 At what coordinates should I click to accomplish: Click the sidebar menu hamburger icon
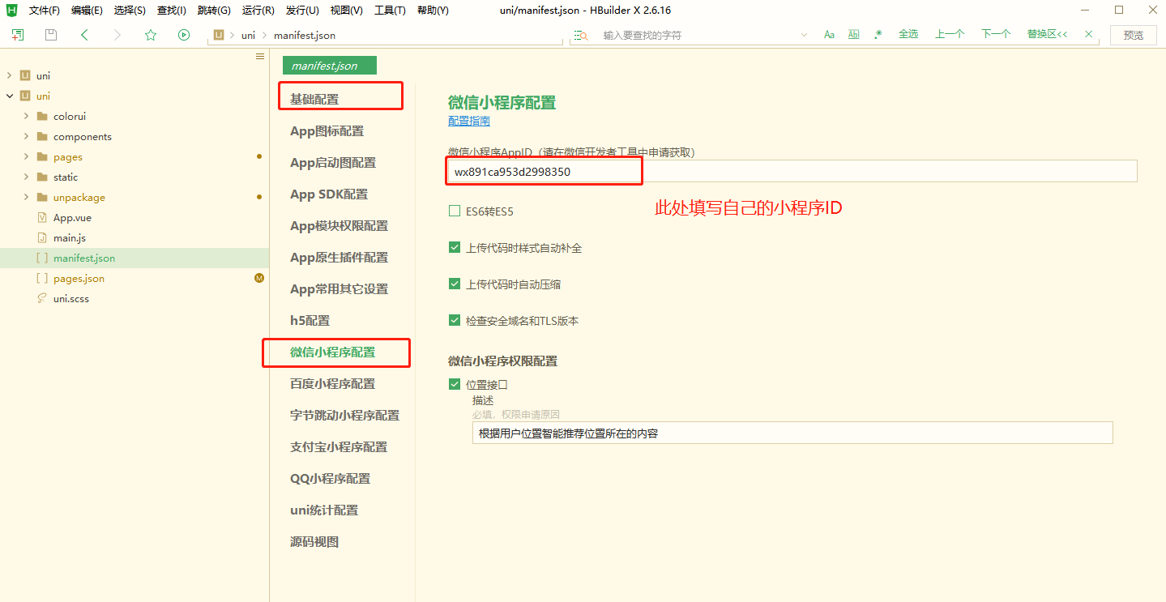(260, 56)
